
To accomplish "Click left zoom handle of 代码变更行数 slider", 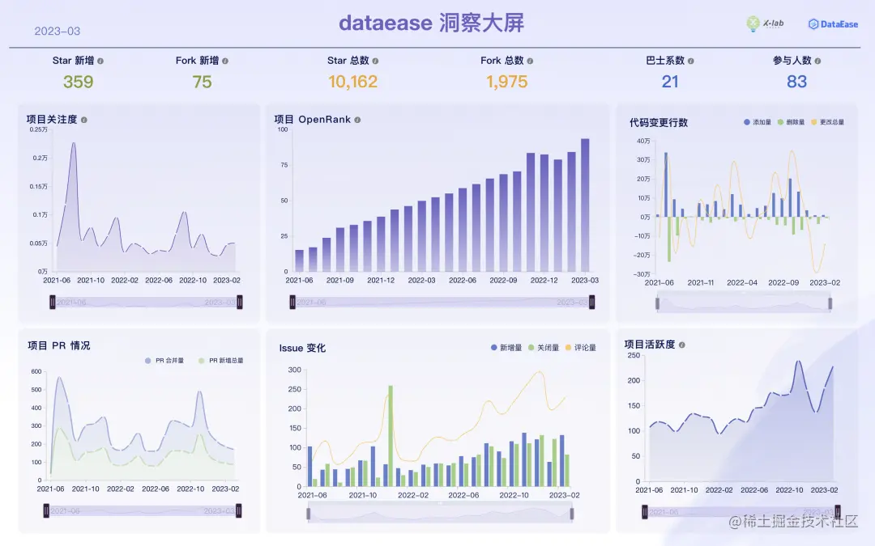I will (657, 303).
